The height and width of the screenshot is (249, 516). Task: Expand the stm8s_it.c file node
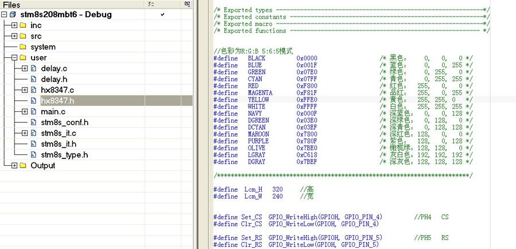[25, 133]
